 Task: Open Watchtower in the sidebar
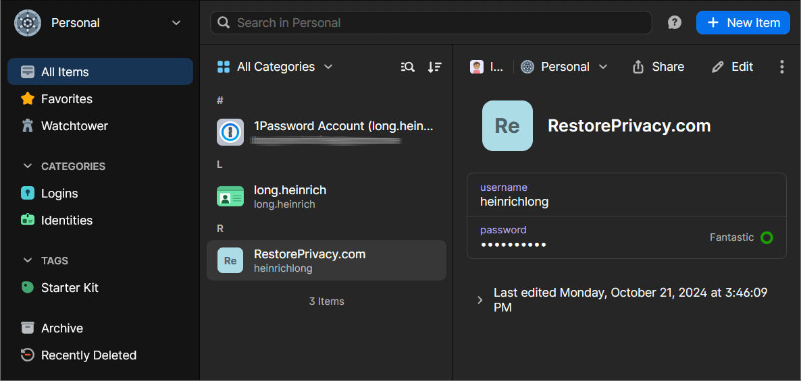(x=100, y=125)
